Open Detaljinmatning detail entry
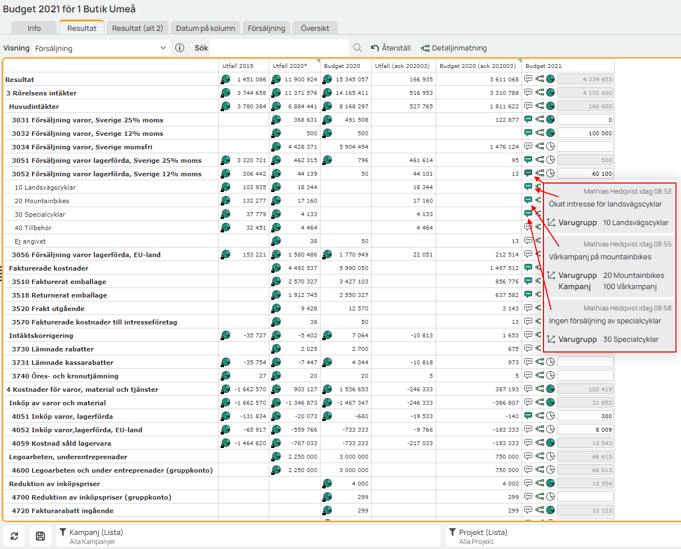The width and height of the screenshot is (681, 549). pos(454,48)
